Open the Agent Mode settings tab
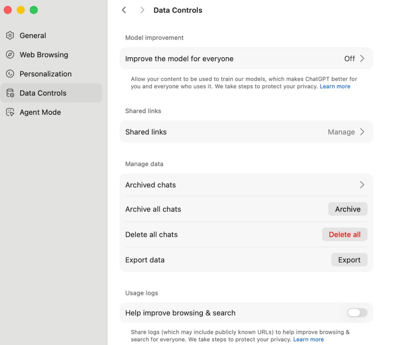Image resolution: width=400 pixels, height=345 pixels. point(40,112)
